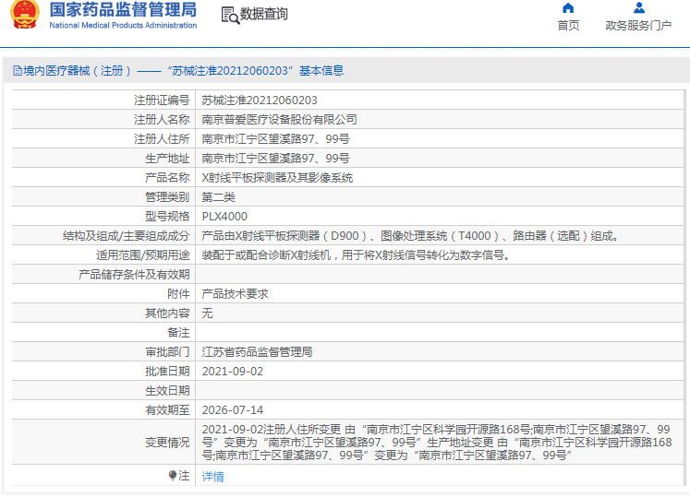Click 国家药品监督管理局 title
This screenshot has width=690, height=497.
123,9
